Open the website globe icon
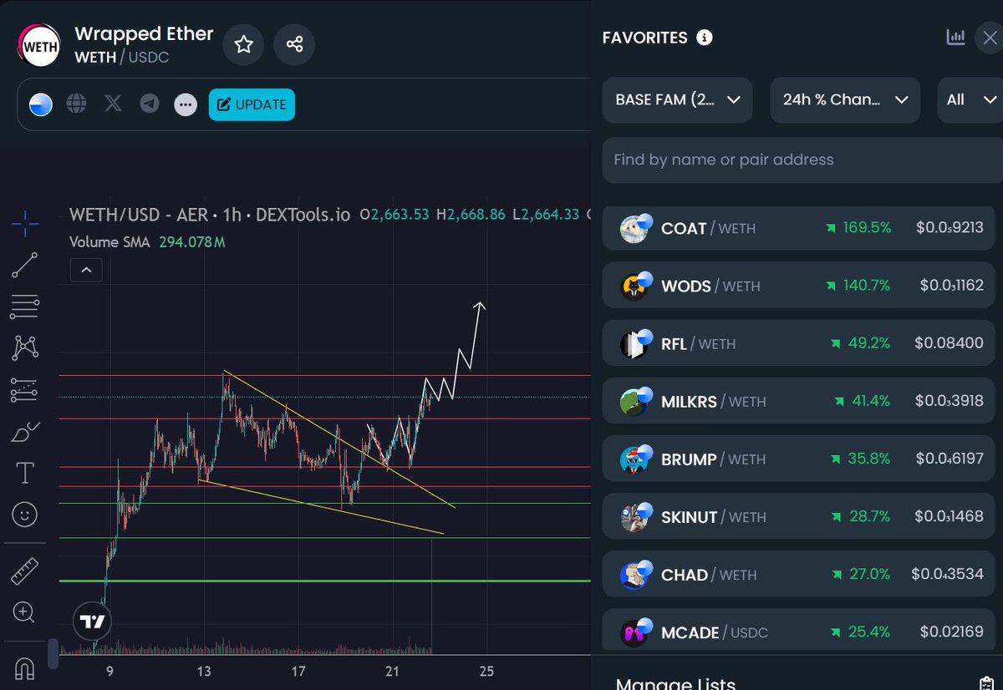 pos(77,104)
